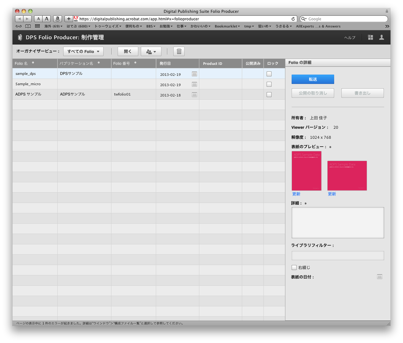This screenshot has height=343, width=403.
Task: Expand the お勉強 bookmarks folder
Action: pyautogui.click(x=166, y=26)
